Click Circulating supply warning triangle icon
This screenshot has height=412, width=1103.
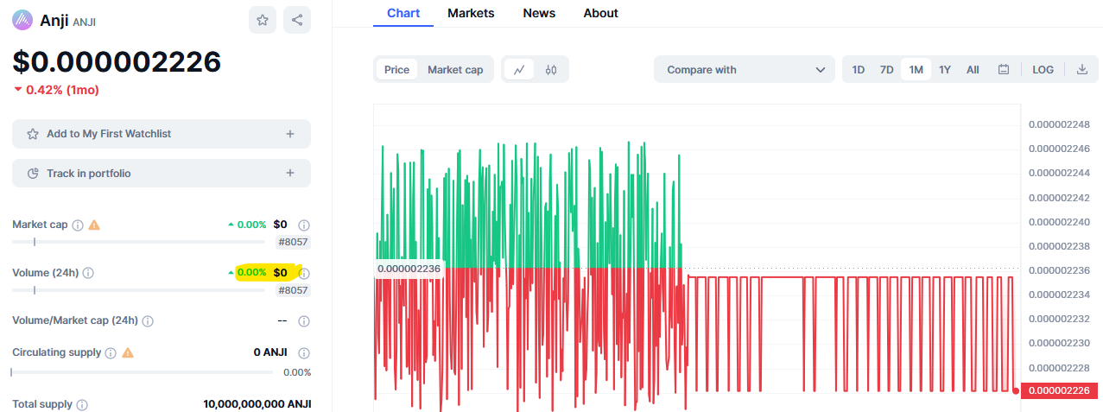coord(128,352)
